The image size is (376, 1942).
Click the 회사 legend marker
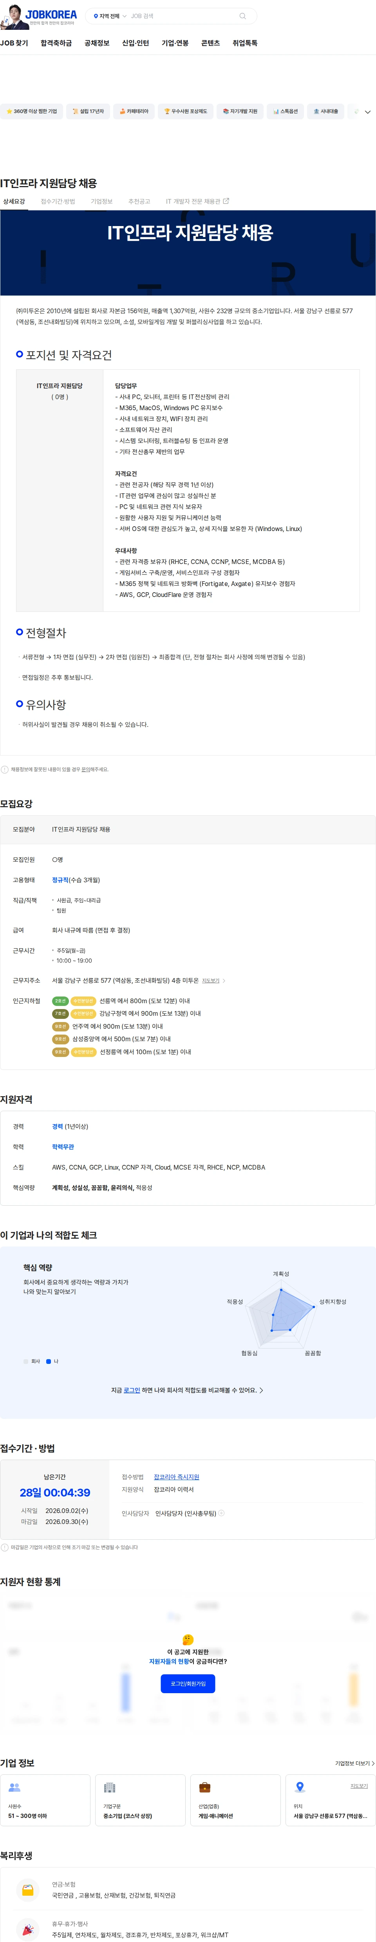(x=25, y=1362)
